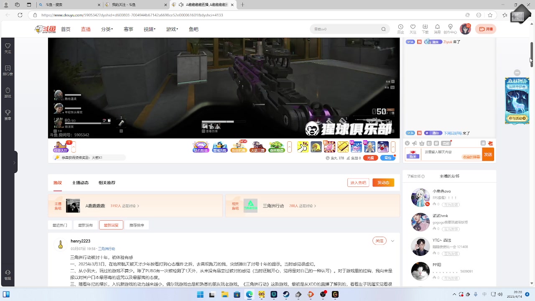Select the 推荐排序 sort filter
The width and height of the screenshot is (535, 301).
point(137,225)
